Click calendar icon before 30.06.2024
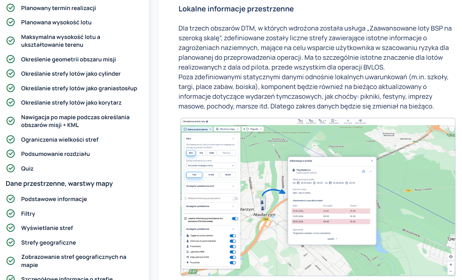This screenshot has height=280, width=462. [330, 183]
